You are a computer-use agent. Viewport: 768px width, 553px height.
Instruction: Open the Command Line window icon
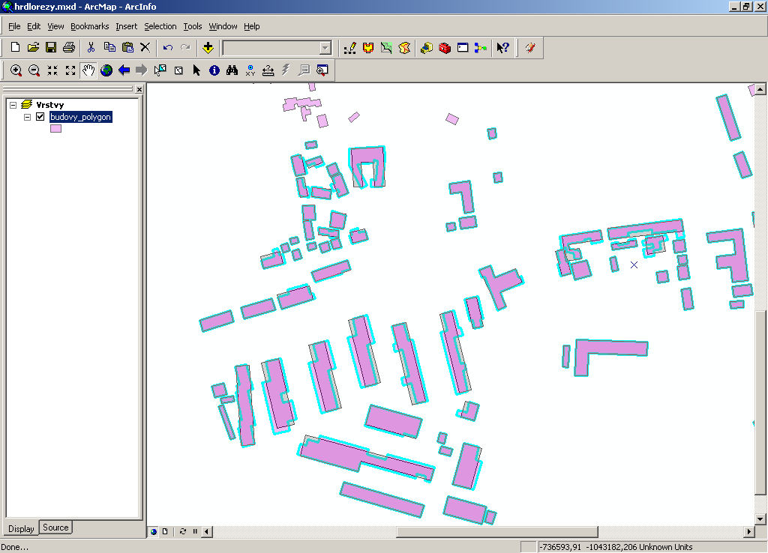click(x=463, y=48)
